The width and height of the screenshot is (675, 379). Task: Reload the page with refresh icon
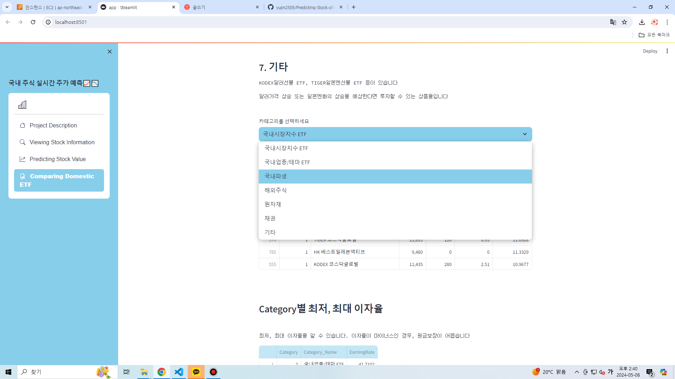[33, 22]
